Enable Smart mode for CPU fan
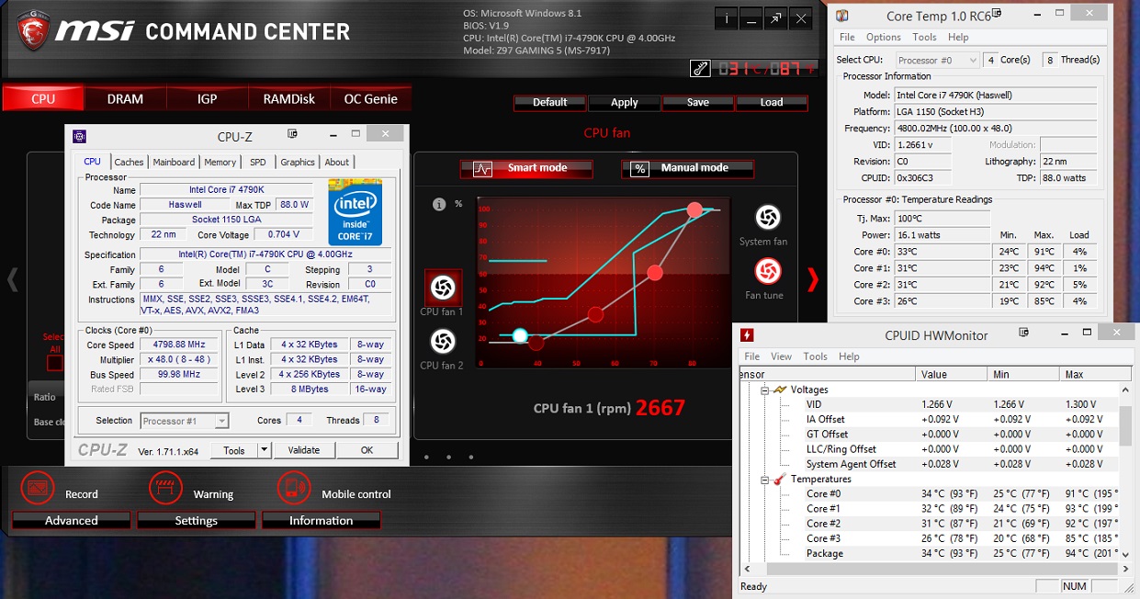Screen dimensions: 1140x599 pos(526,169)
